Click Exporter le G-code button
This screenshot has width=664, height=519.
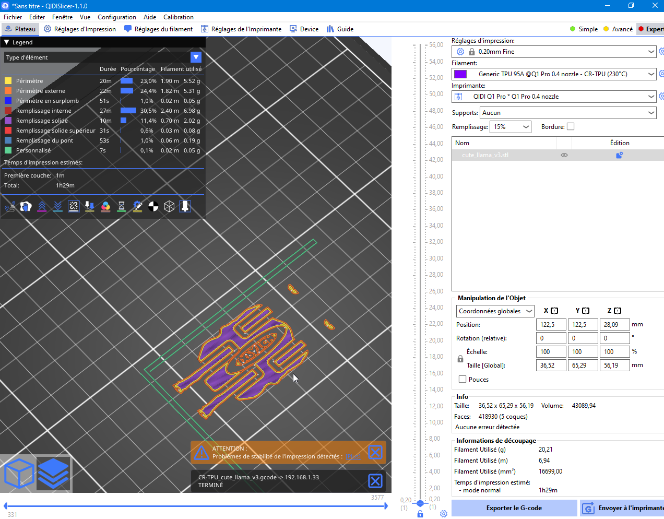point(514,508)
